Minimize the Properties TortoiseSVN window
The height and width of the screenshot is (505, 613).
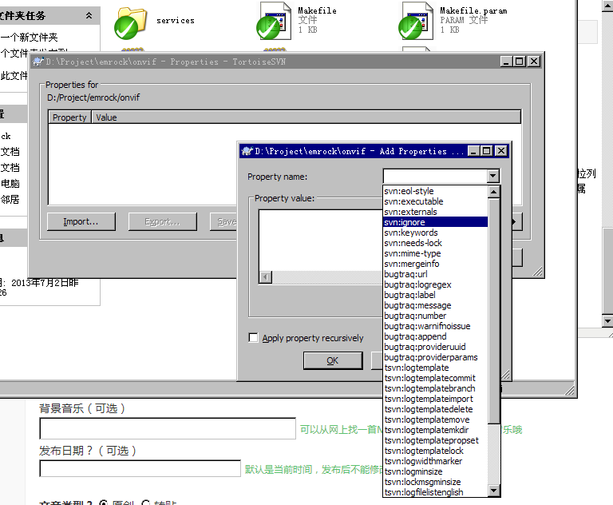[x=506, y=62]
